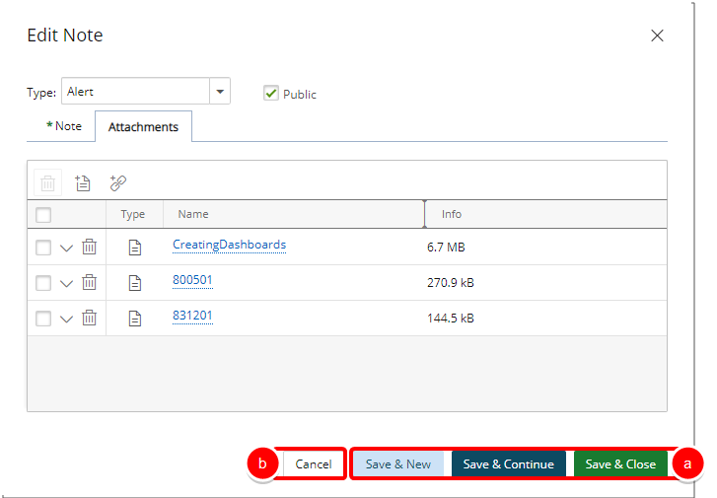Switch to the Note tab

click(x=64, y=126)
